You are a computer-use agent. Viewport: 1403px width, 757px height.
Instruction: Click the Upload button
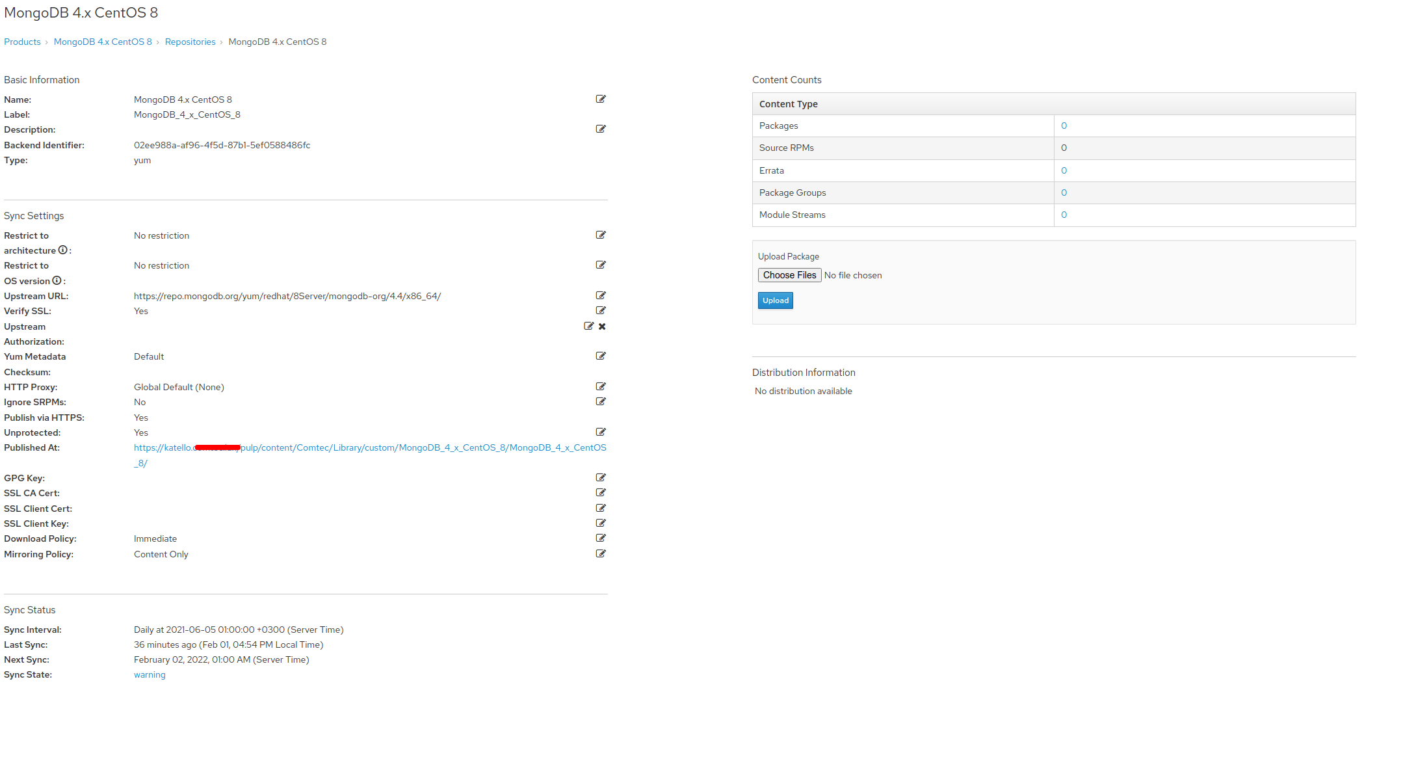pos(775,300)
